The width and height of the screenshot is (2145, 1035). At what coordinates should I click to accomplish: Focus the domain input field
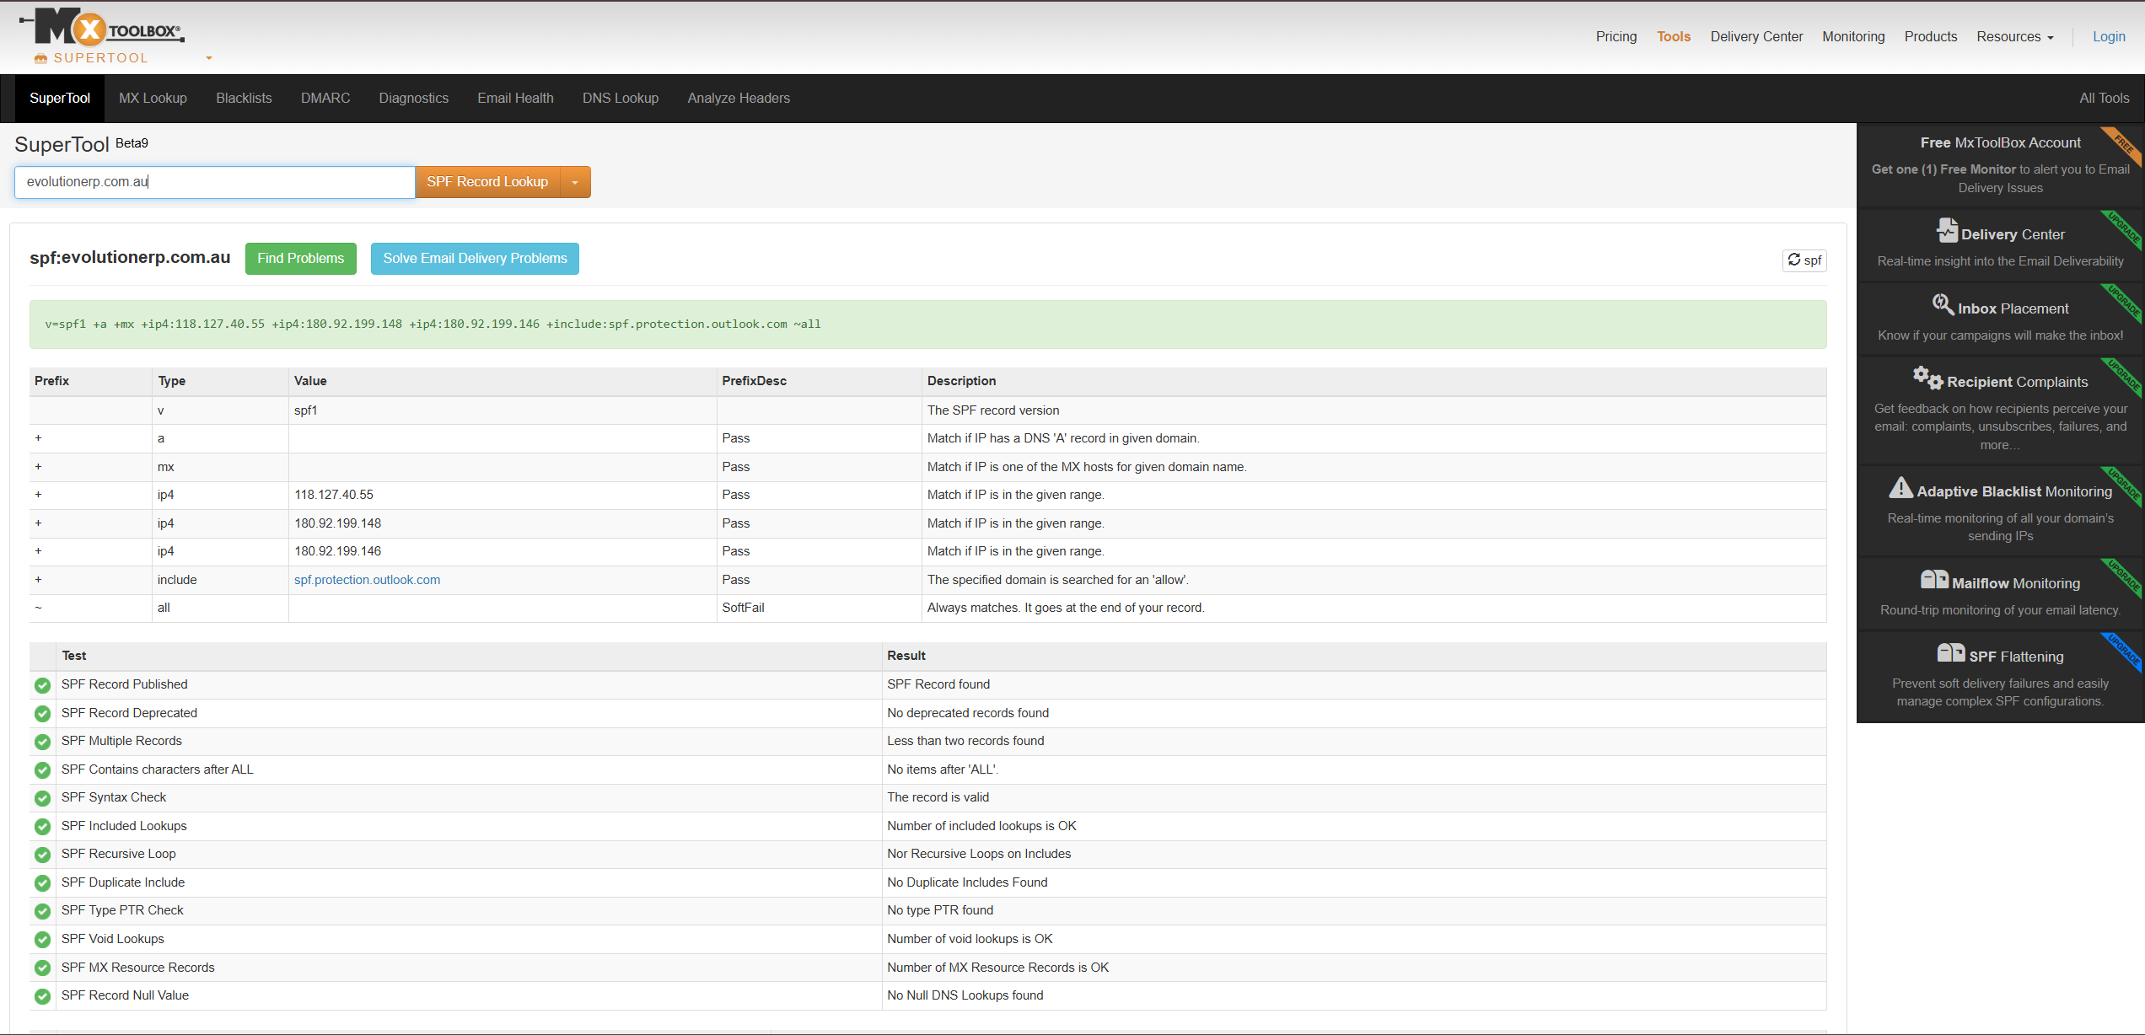214,182
